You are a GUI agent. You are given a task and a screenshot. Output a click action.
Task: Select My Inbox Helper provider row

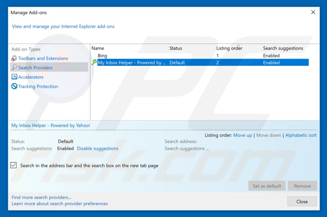pyautogui.click(x=200, y=63)
